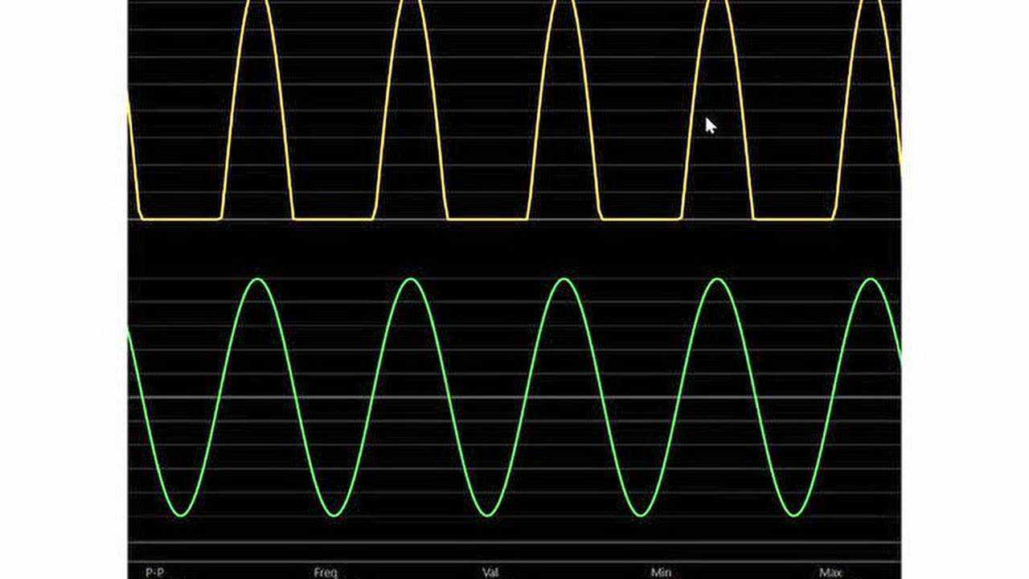This screenshot has height=579, width=1029.
Task: Select the Freq measurement label
Action: pyautogui.click(x=326, y=572)
